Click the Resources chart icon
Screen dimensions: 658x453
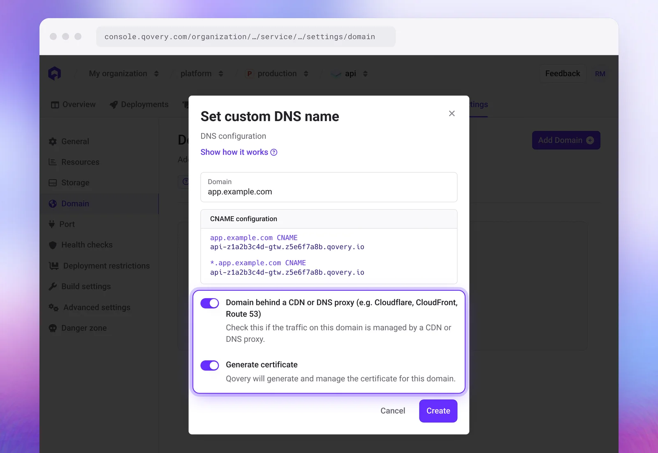tap(53, 162)
